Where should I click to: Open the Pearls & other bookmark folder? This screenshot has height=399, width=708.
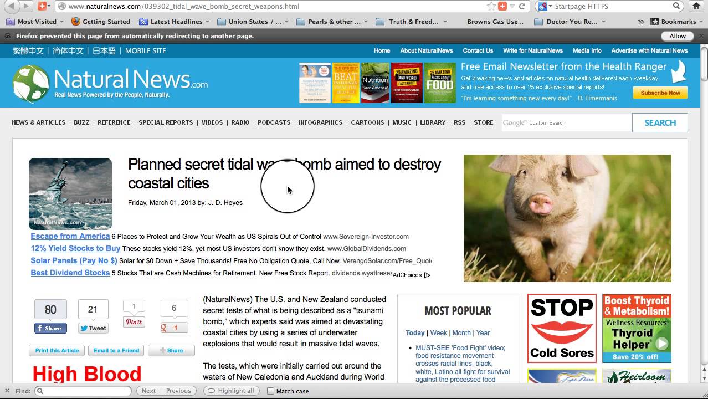[x=332, y=22]
